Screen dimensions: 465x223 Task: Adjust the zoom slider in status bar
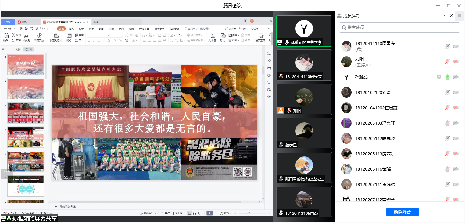pyautogui.click(x=249, y=213)
